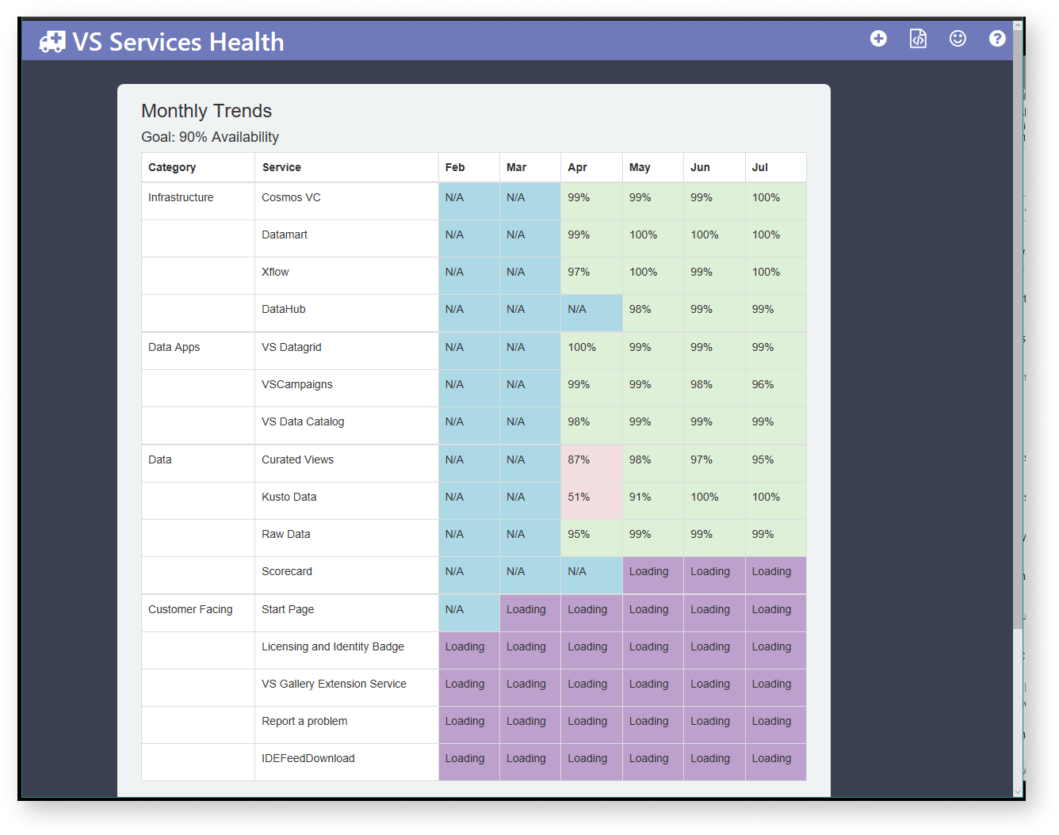Select the Data Apps category cell
This screenshot has width=1059, height=835.
tap(198, 351)
